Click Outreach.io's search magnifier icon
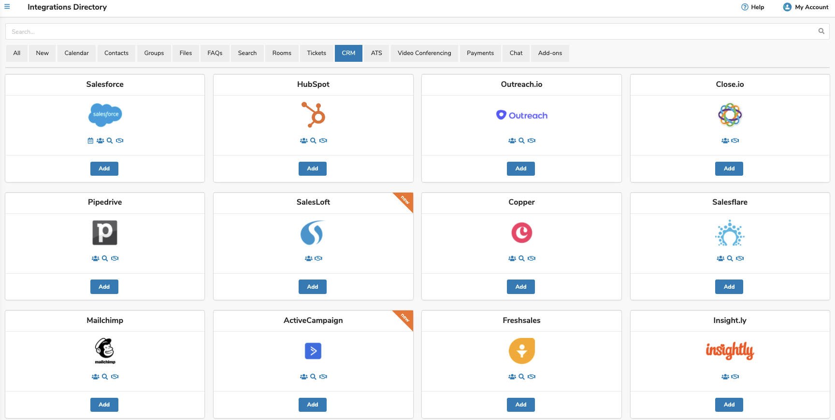835x420 pixels. (x=521, y=140)
